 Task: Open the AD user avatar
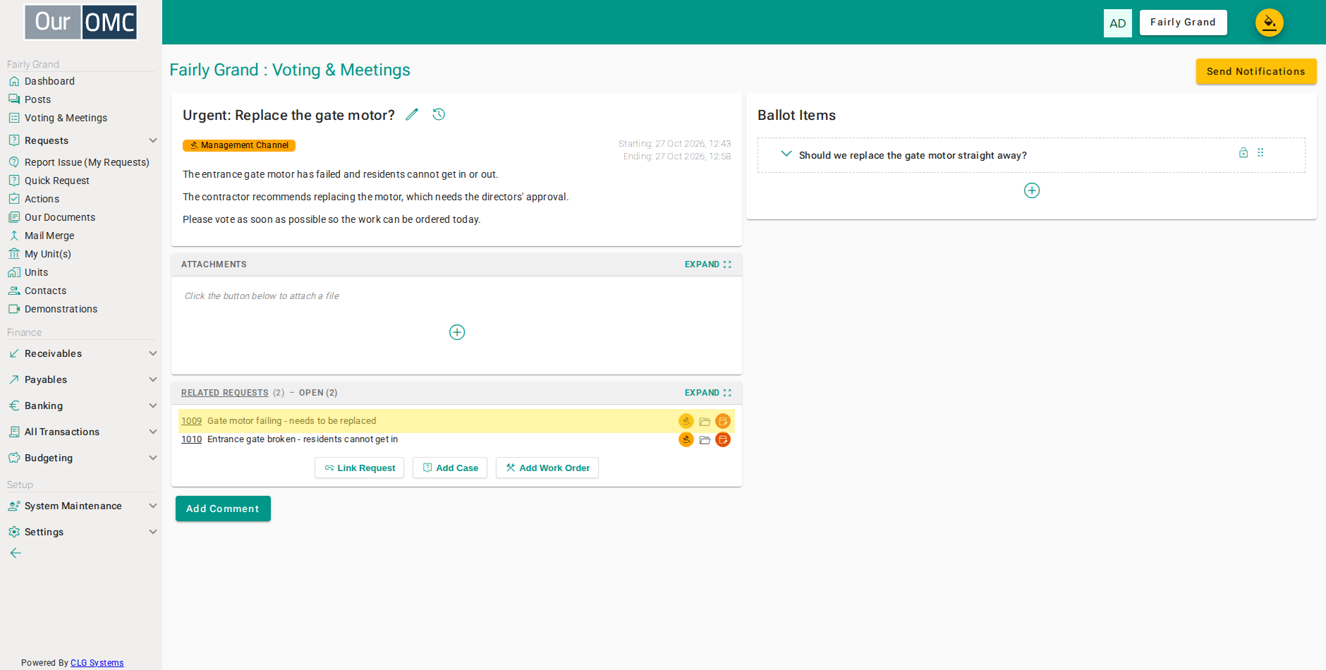click(1118, 23)
